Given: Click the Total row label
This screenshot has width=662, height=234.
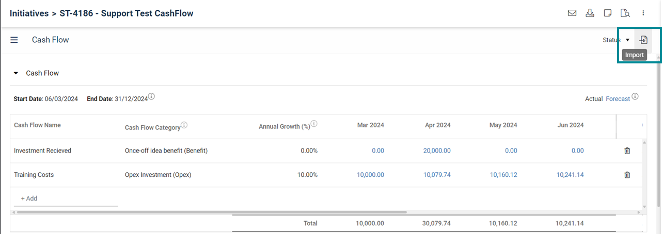Looking at the screenshot, I should pyautogui.click(x=310, y=223).
